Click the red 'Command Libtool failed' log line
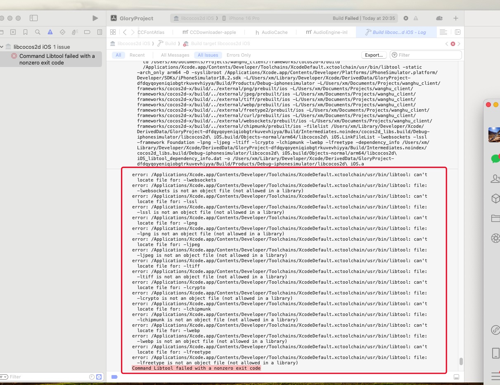Viewport: 500px width, 385px height. tap(196, 368)
